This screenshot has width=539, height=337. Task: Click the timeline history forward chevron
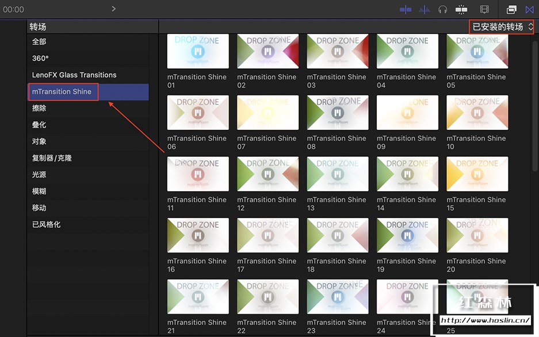coord(114,9)
